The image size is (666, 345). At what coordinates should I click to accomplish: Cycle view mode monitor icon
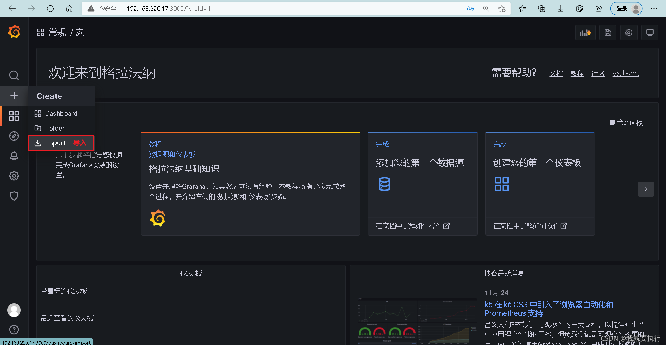[x=650, y=33]
